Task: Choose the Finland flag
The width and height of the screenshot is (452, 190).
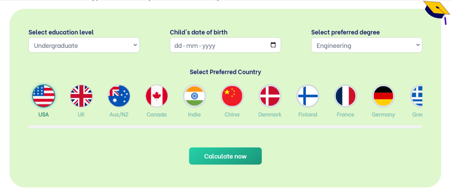Action: coord(308,96)
